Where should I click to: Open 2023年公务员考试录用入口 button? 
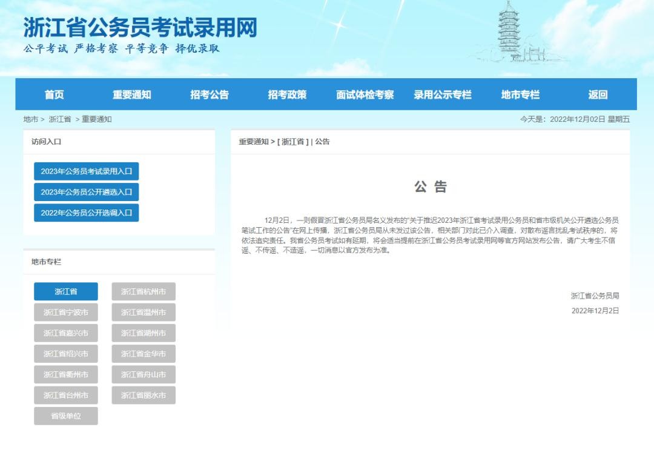point(86,171)
